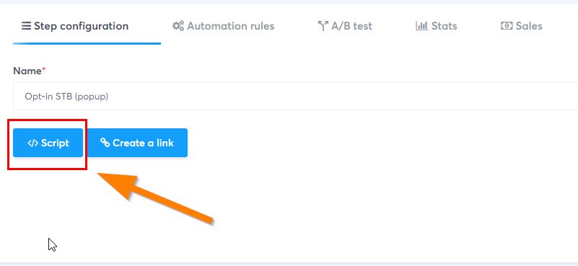Click the hamburger icon beside Step configuration
The image size is (578, 266).
26,26
